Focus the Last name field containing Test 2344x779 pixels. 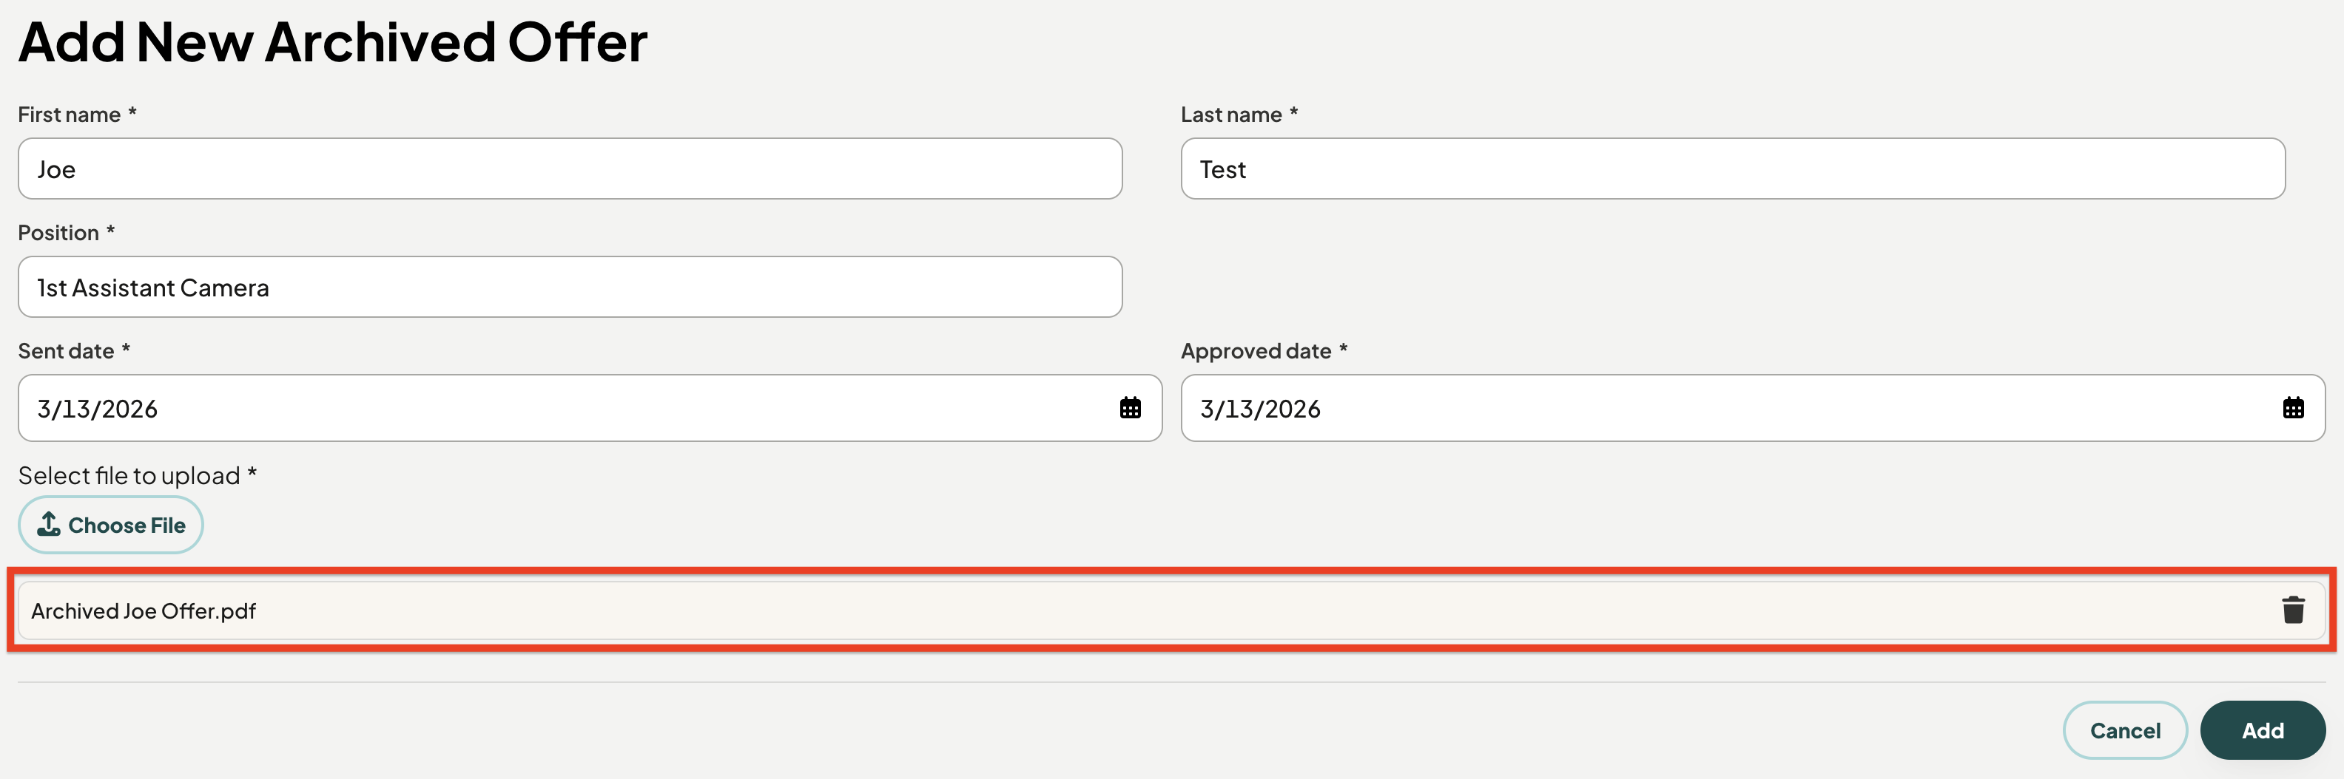(1733, 169)
